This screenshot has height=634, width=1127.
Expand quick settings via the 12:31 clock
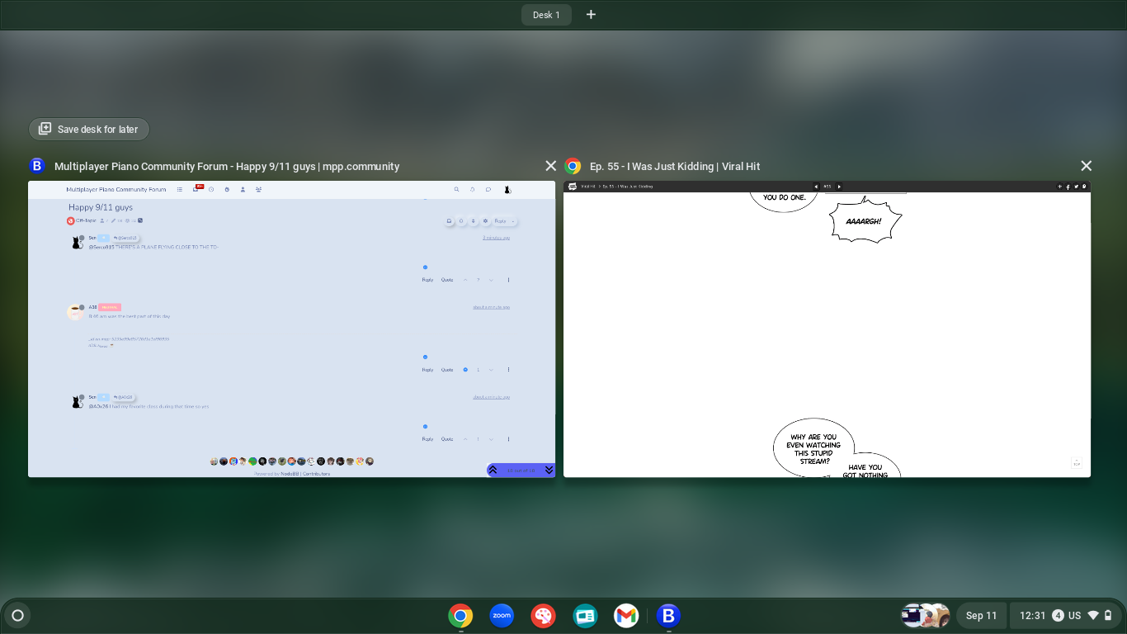click(x=1032, y=616)
